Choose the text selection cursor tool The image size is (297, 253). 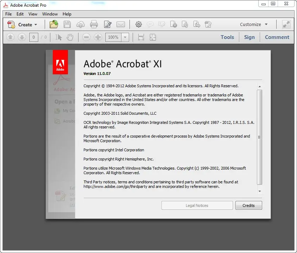click(58, 37)
